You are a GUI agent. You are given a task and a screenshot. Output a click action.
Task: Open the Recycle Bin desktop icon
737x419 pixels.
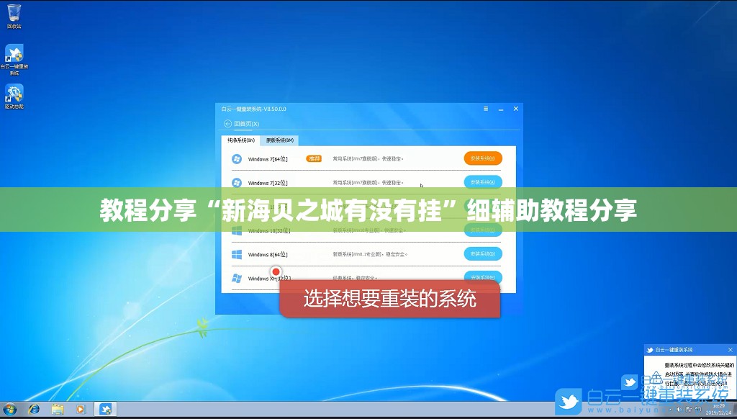(x=14, y=16)
